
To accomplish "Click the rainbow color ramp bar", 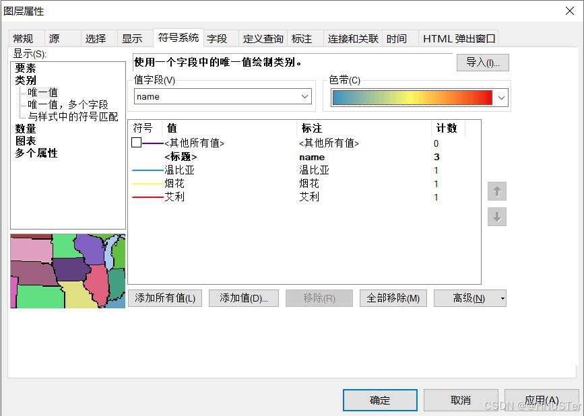I will (412, 98).
